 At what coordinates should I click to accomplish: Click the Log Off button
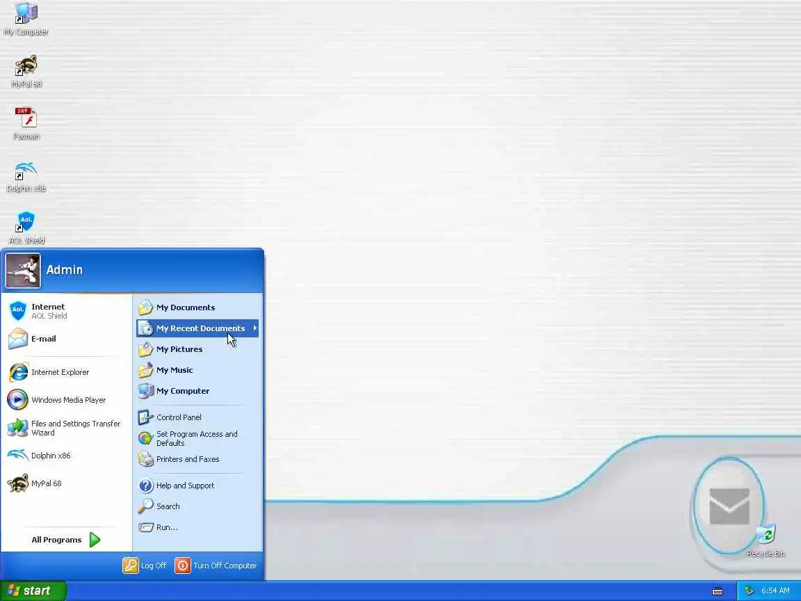145,566
